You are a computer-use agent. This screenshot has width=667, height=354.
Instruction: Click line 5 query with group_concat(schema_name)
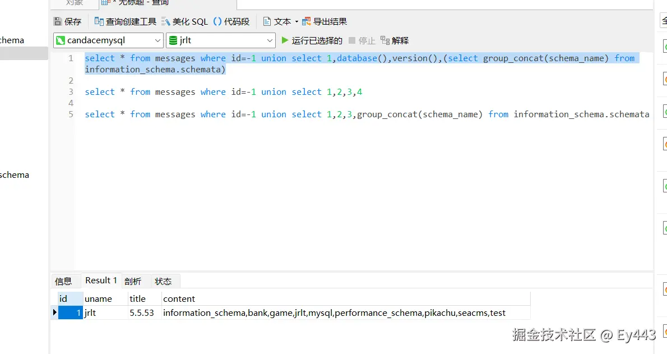point(367,114)
